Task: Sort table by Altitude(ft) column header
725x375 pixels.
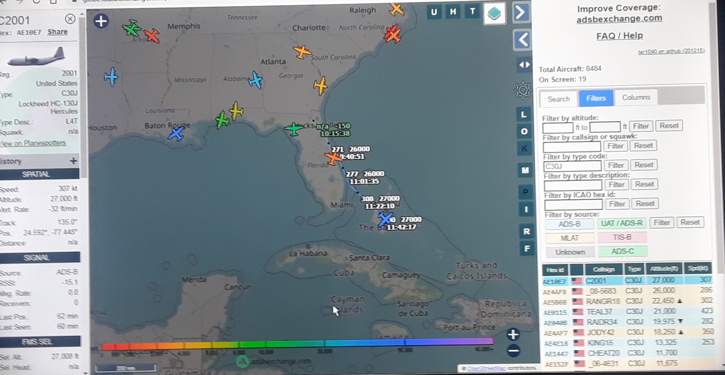Action: 664,269
